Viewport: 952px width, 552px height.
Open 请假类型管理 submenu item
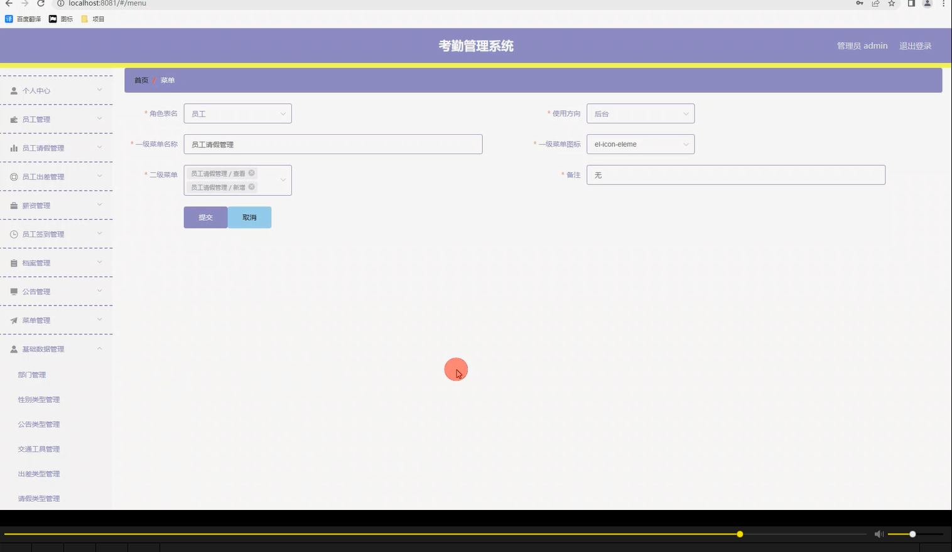click(x=39, y=499)
